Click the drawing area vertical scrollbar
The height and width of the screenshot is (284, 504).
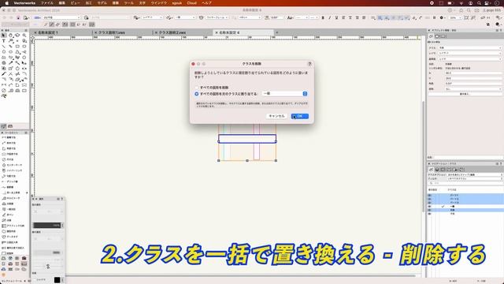(424, 156)
